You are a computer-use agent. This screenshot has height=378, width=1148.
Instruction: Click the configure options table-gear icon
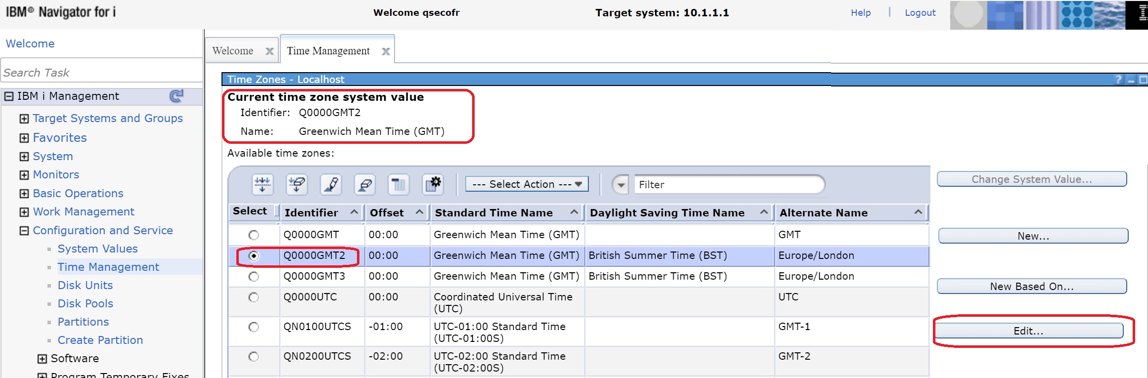click(433, 185)
